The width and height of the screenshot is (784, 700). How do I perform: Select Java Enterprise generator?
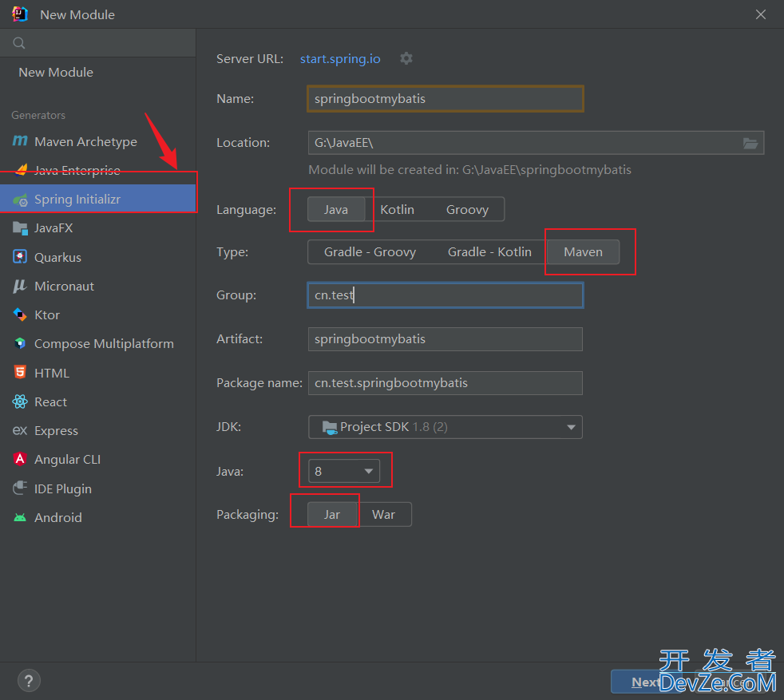(98, 171)
